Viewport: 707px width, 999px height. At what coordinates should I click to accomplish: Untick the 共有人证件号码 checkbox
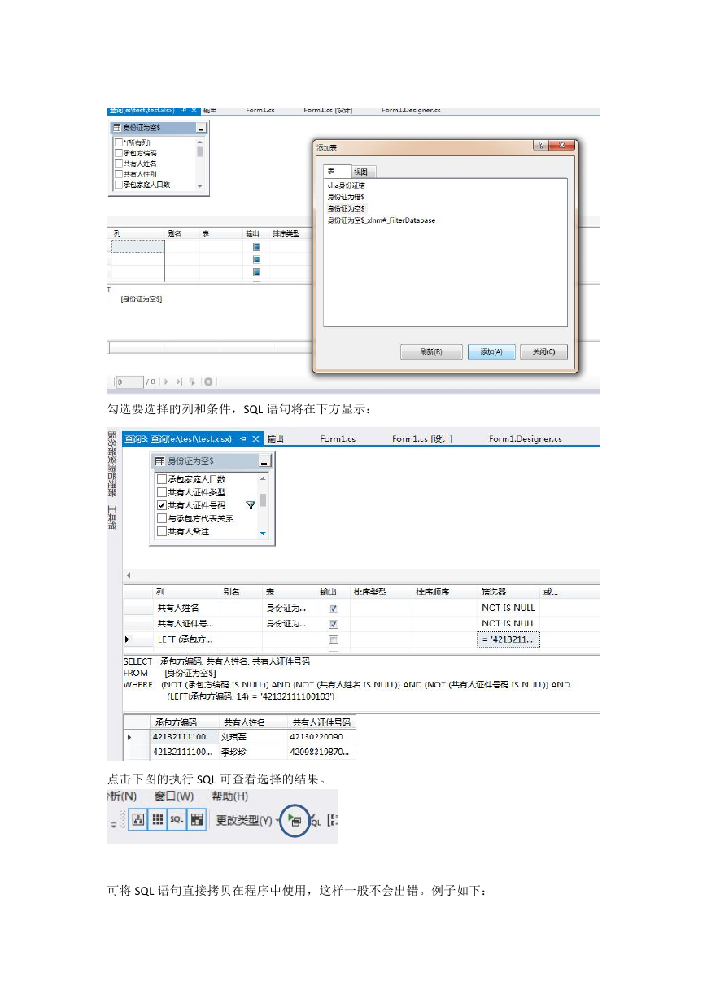[161, 505]
